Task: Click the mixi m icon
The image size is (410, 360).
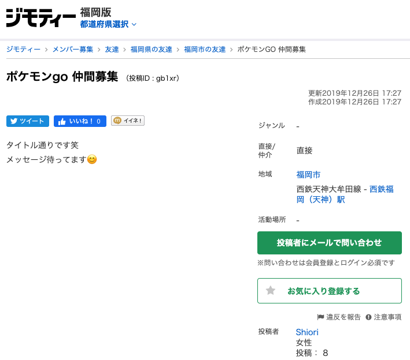Action: (117, 120)
